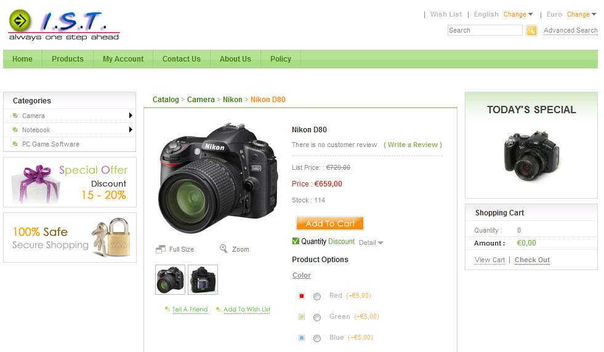Go to Catalog in the breadcrumb
Image resolution: width=604 pixels, height=352 pixels.
(166, 99)
